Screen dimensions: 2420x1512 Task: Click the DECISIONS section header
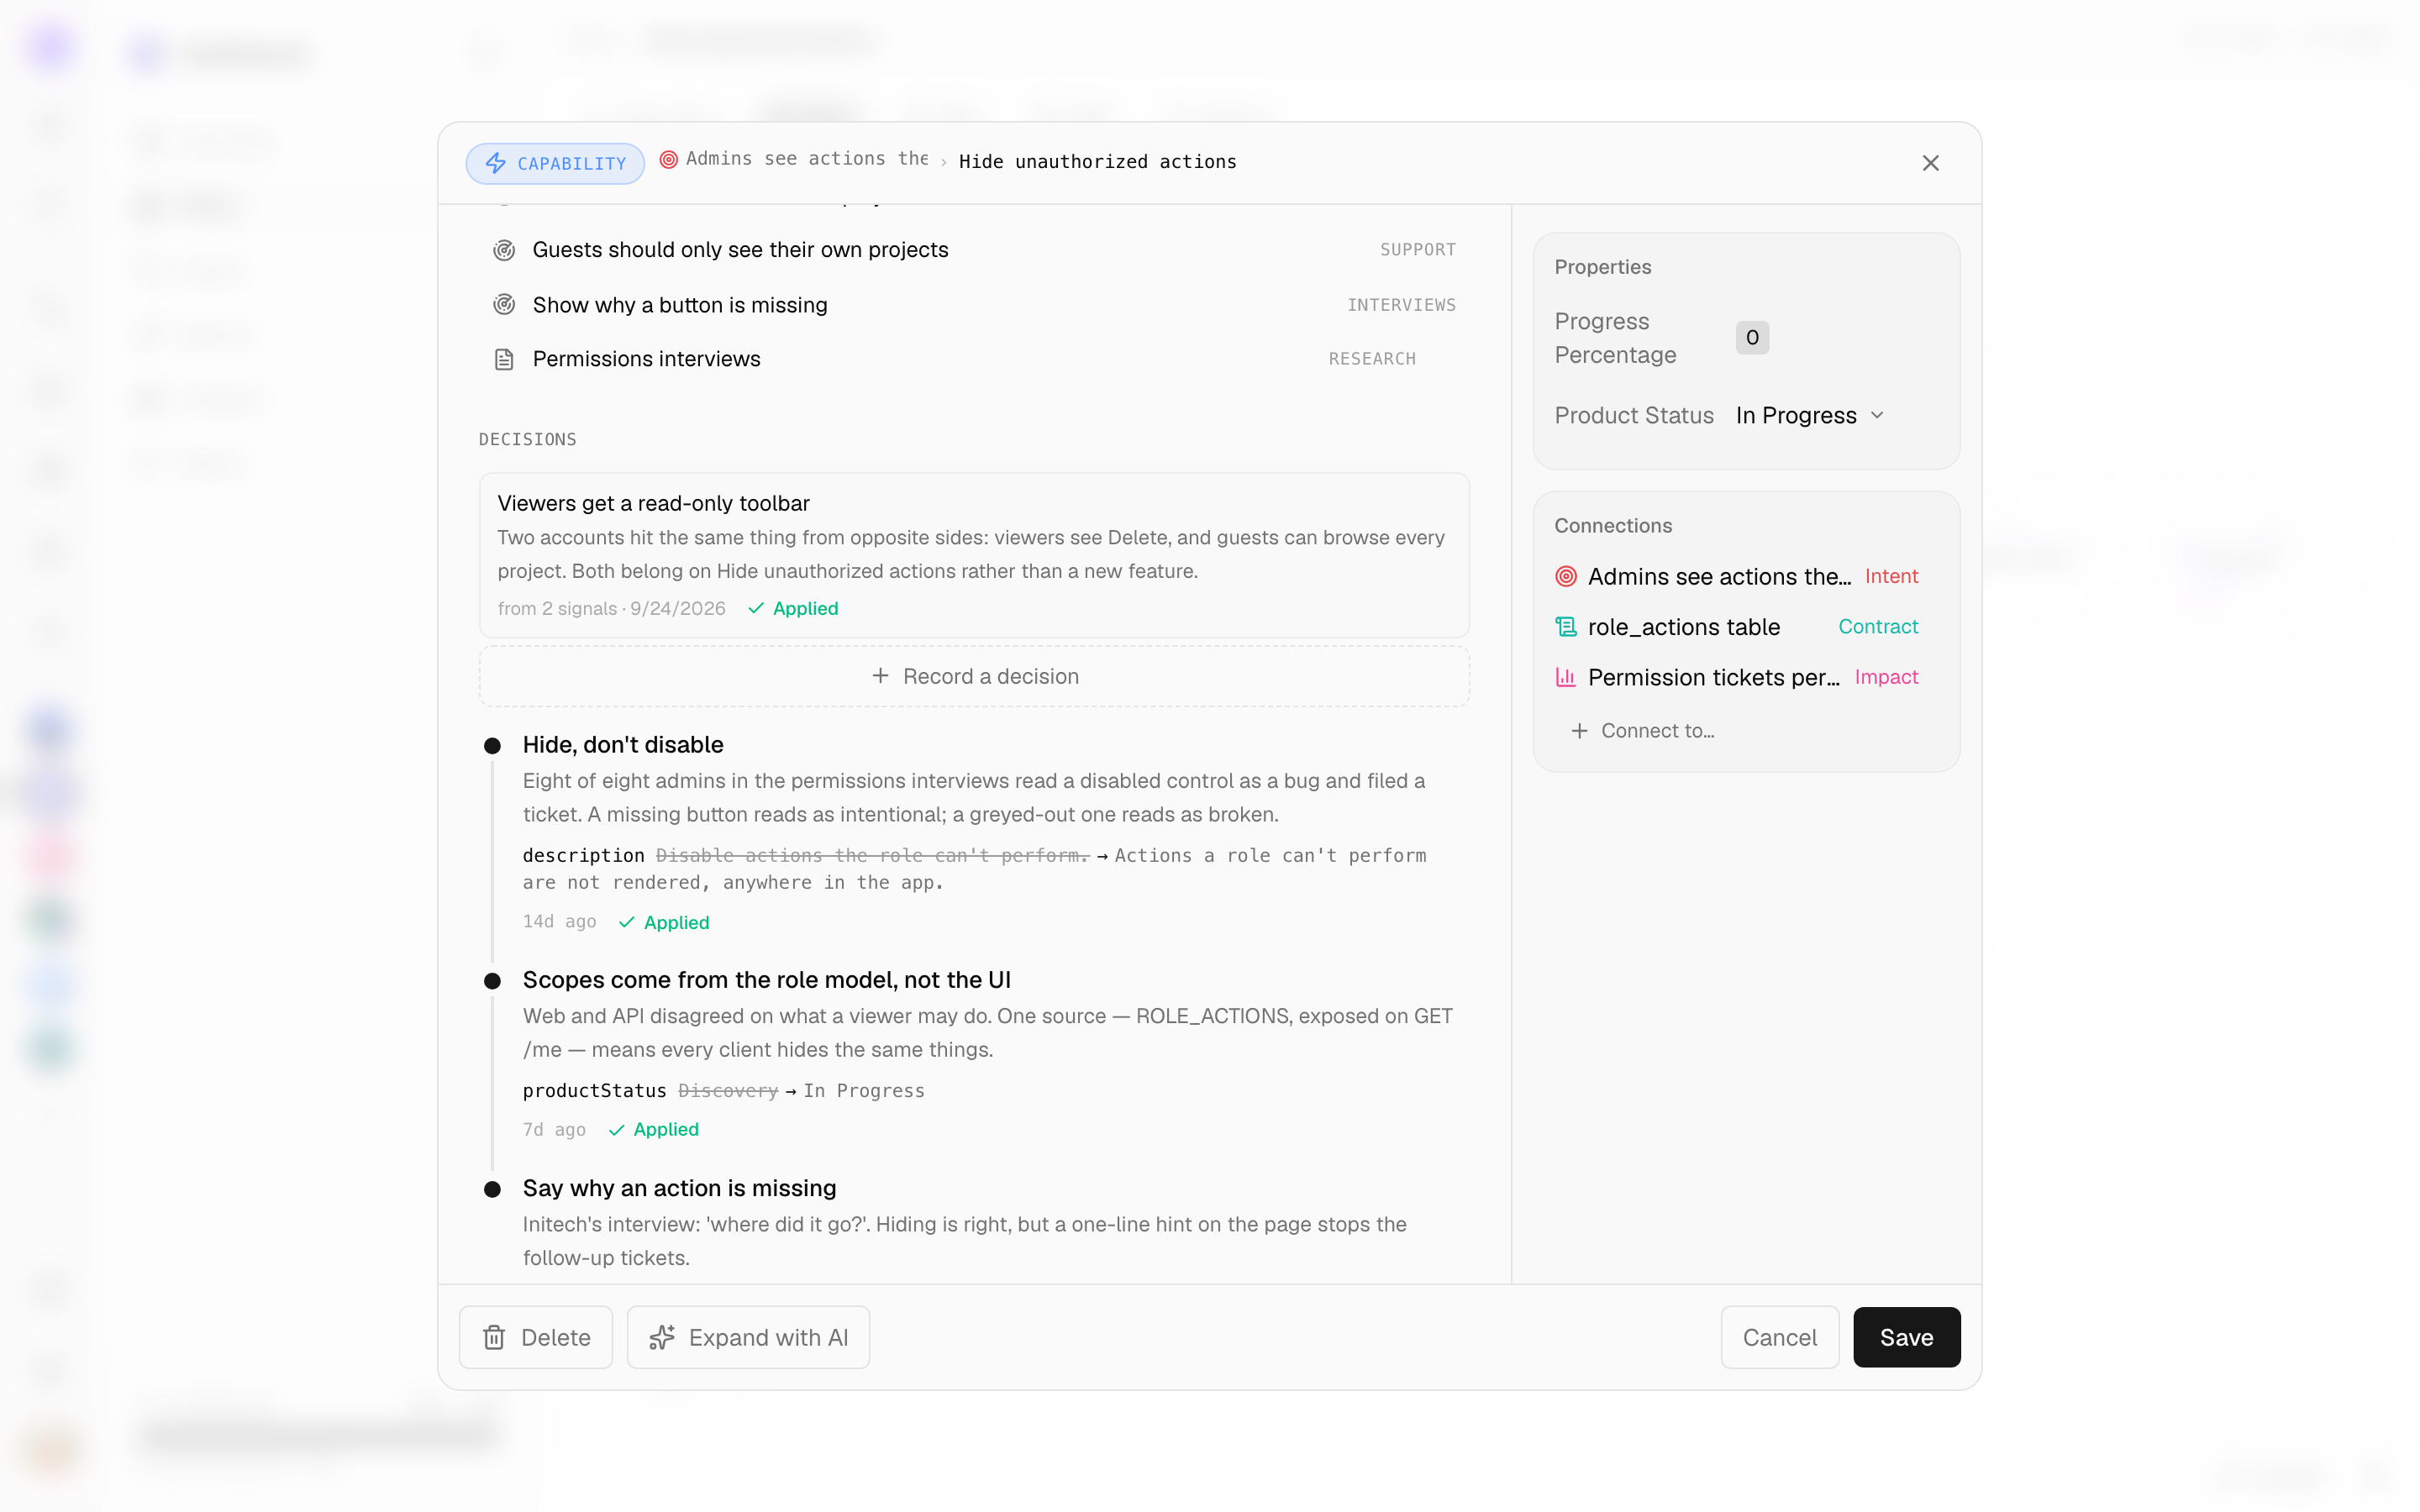click(x=528, y=440)
